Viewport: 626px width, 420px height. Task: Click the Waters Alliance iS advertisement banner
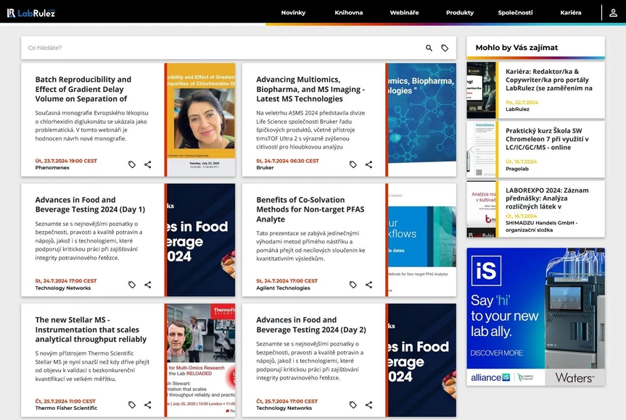tap(536, 316)
